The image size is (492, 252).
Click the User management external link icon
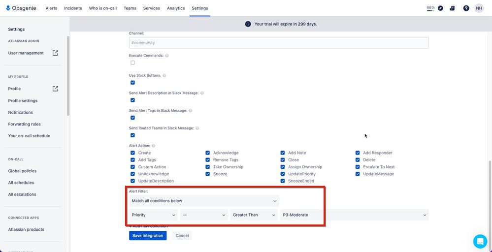click(x=55, y=53)
